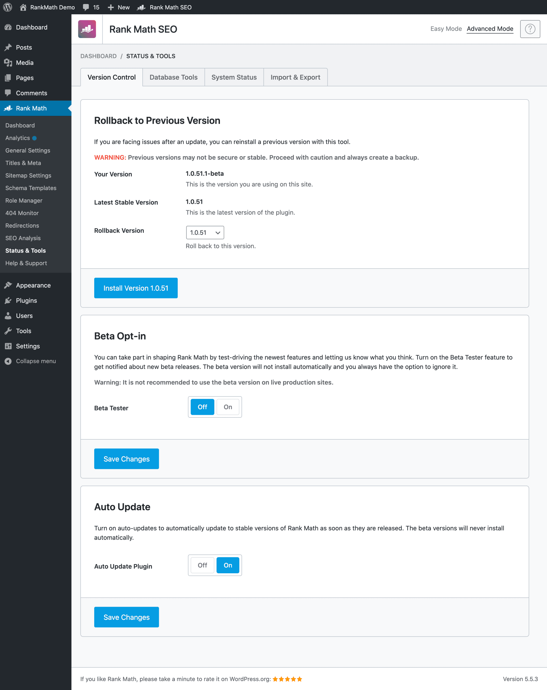Click the Tools wrench icon
This screenshot has width=547, height=690.
(x=8, y=331)
